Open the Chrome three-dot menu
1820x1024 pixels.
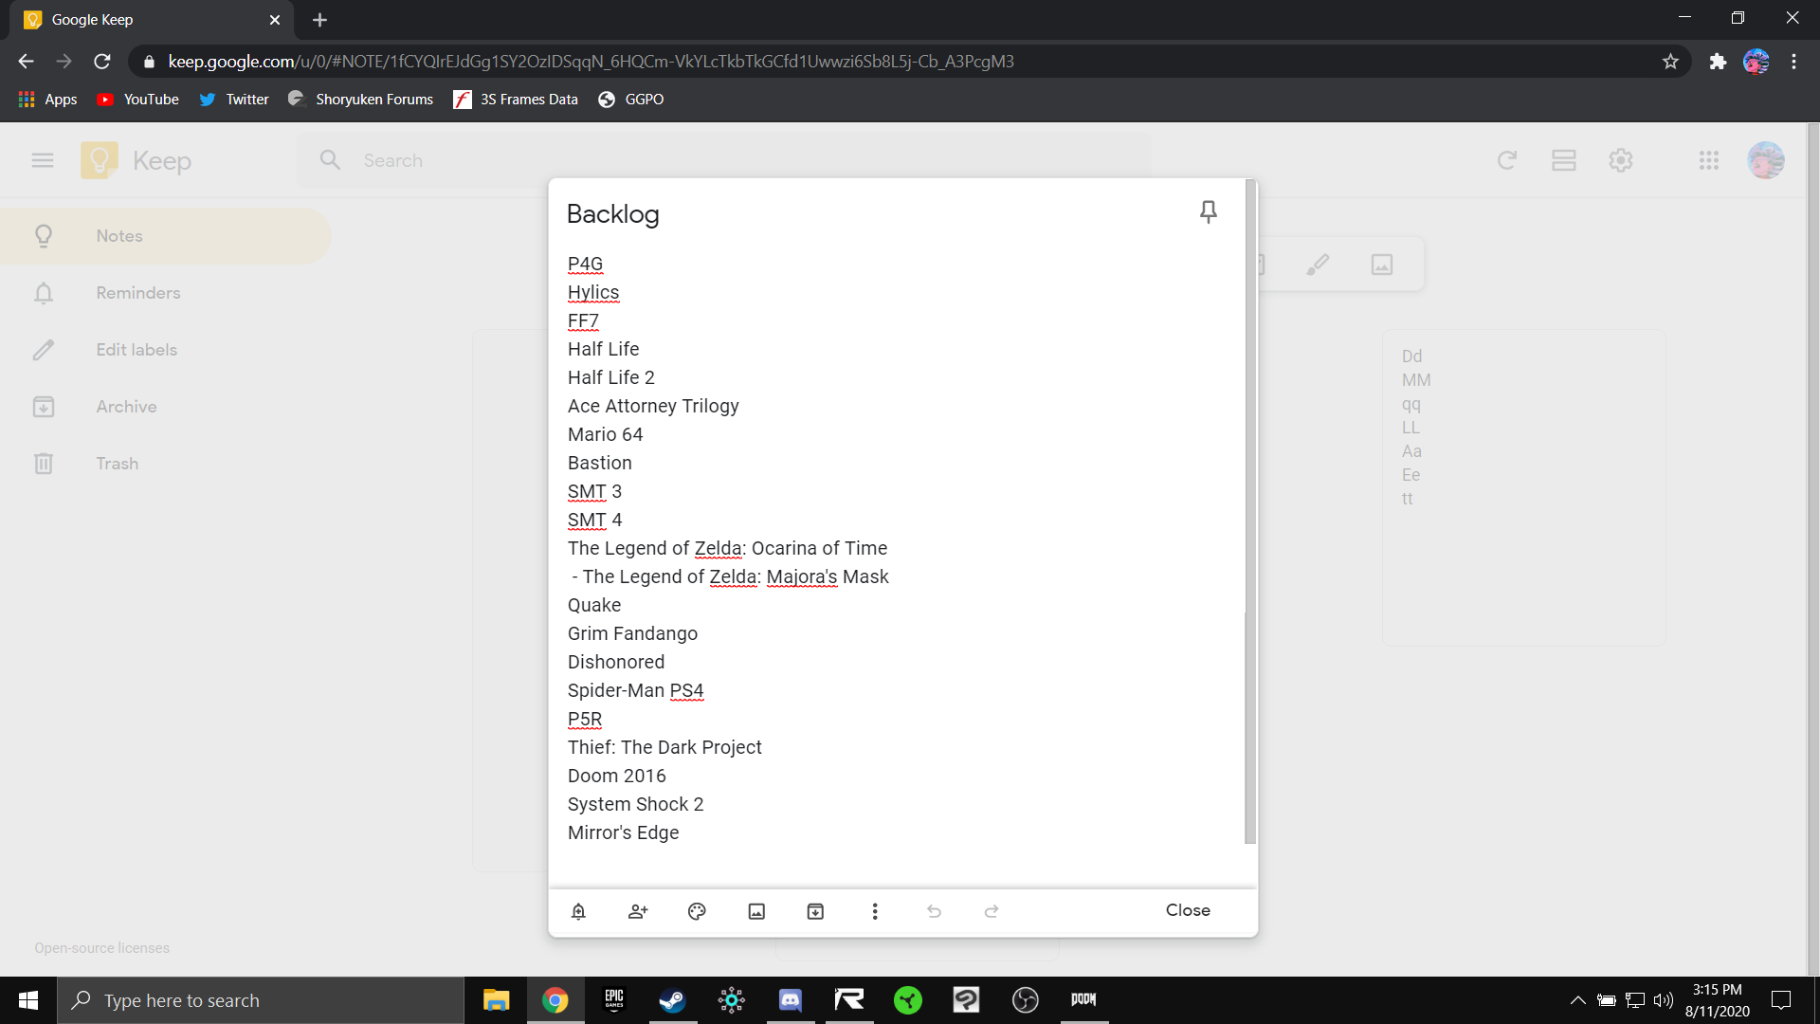point(1793,62)
